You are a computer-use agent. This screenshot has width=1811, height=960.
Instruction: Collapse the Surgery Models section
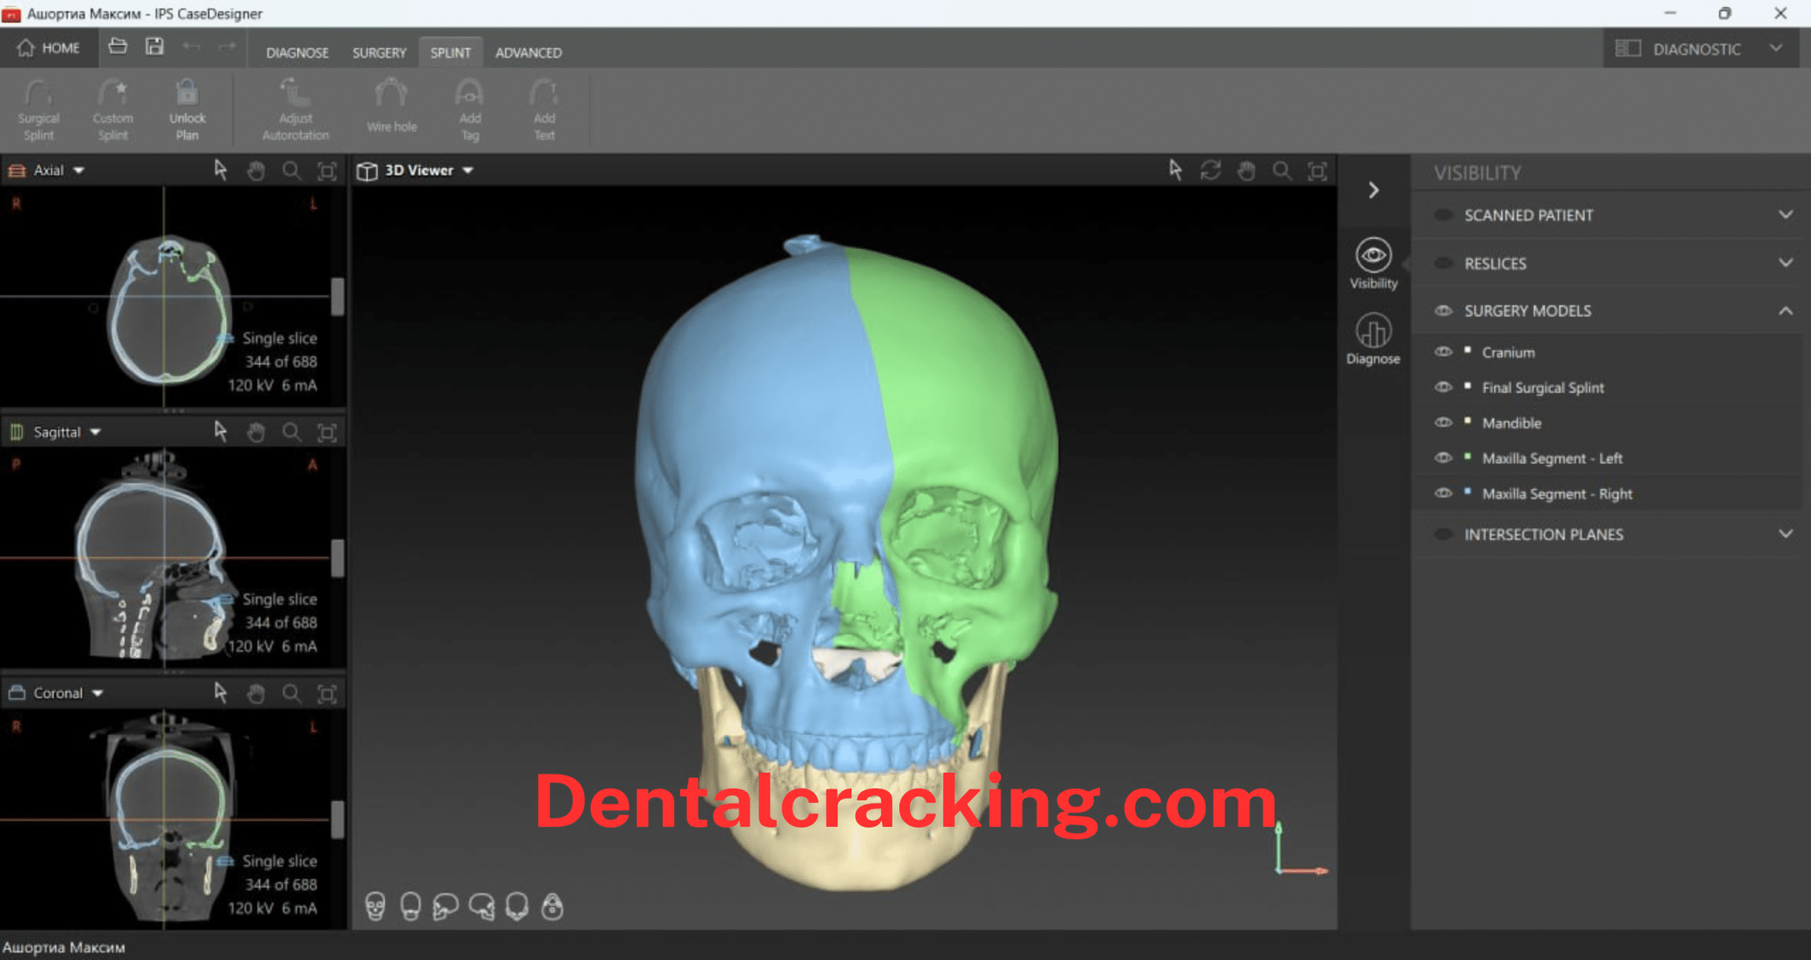tap(1786, 311)
